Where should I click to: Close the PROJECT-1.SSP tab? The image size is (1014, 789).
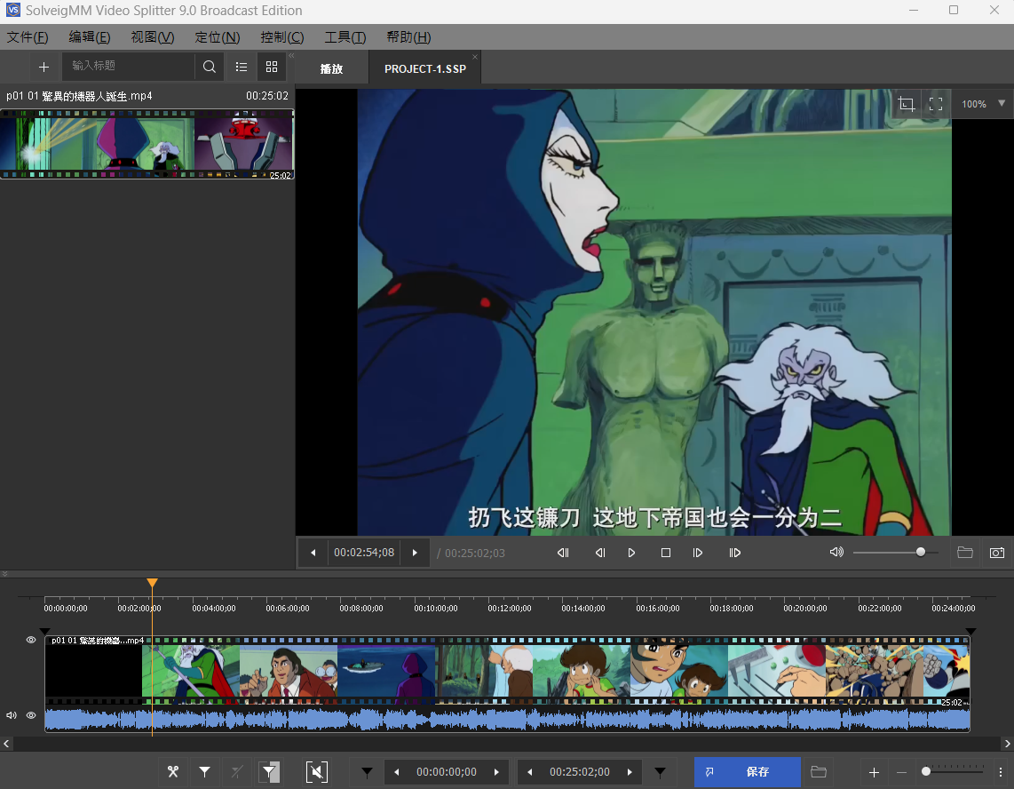coord(475,57)
